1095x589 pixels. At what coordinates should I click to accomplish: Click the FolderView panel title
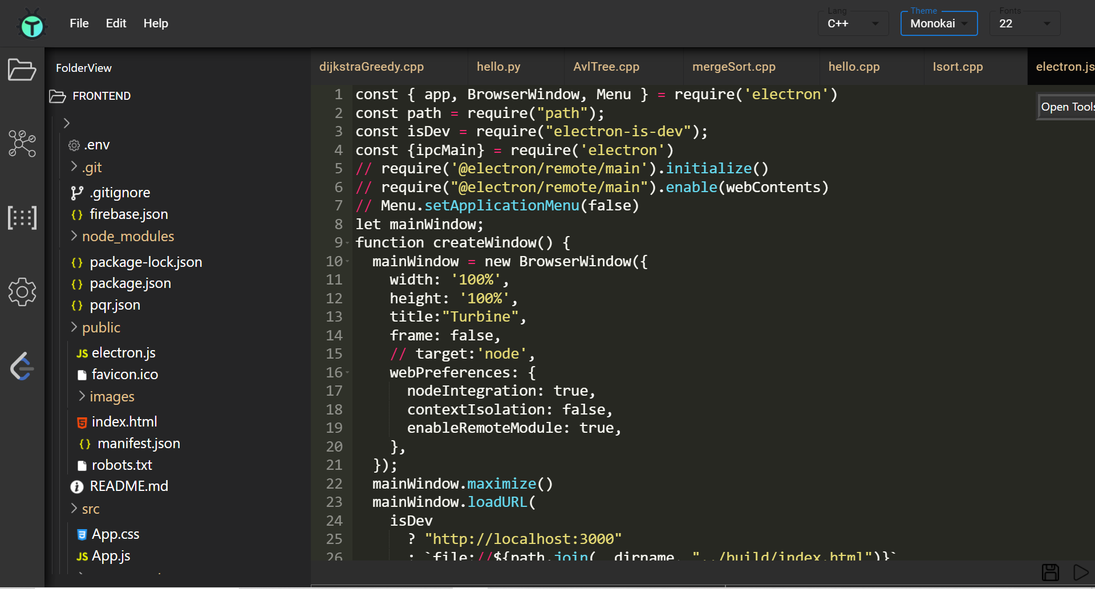84,68
